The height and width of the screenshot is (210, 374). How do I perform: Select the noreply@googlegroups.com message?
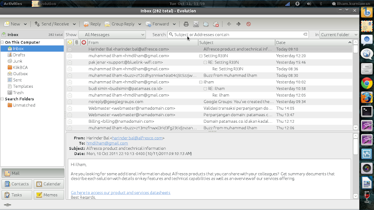pyautogui.click(x=209, y=102)
